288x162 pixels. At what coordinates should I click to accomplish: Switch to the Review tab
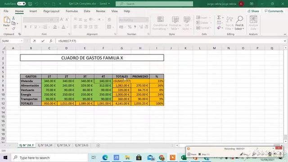[x=101, y=11]
